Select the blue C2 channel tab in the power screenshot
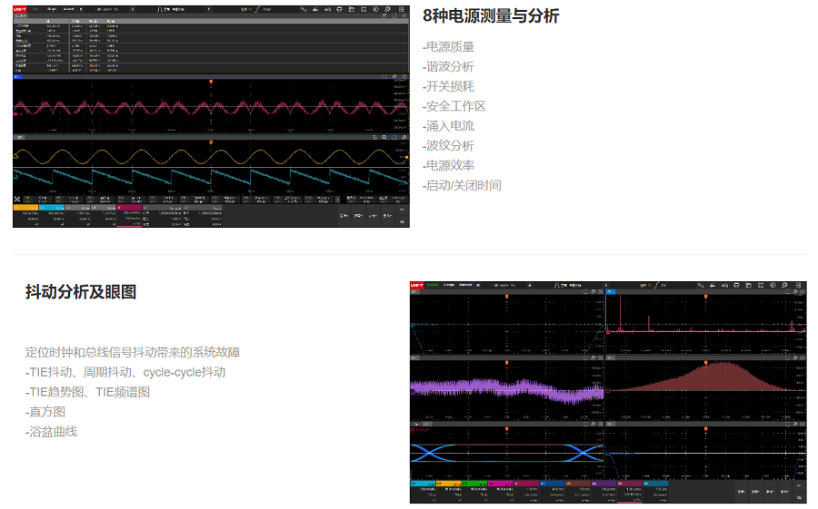The height and width of the screenshot is (509, 818). [x=52, y=208]
